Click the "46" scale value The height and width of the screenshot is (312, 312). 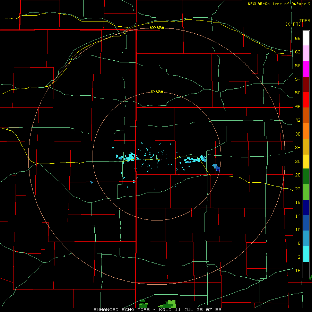(x=298, y=107)
